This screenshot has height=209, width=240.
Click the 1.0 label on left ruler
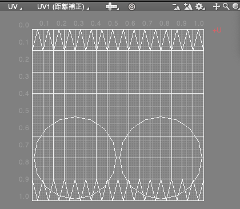pyautogui.click(x=24, y=196)
